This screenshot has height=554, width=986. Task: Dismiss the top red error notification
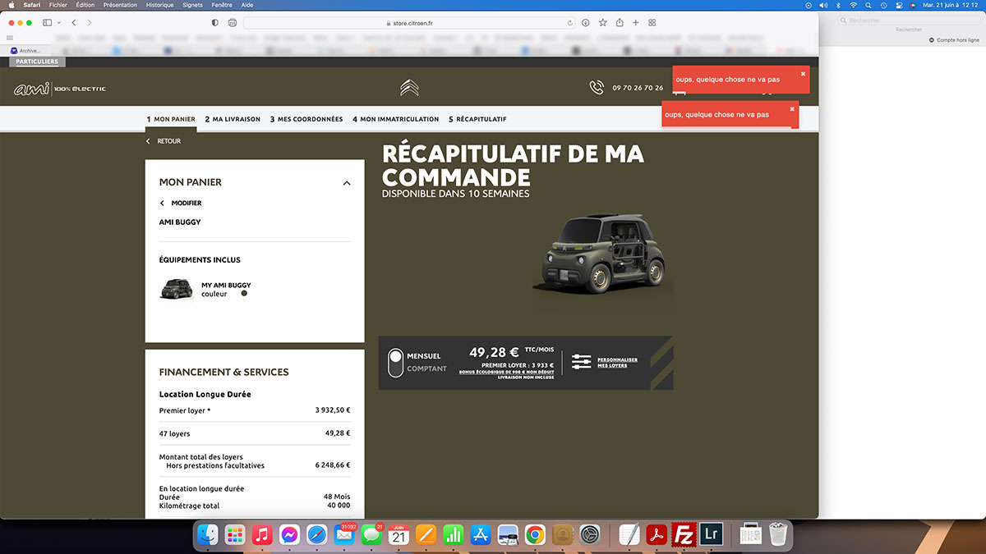803,74
